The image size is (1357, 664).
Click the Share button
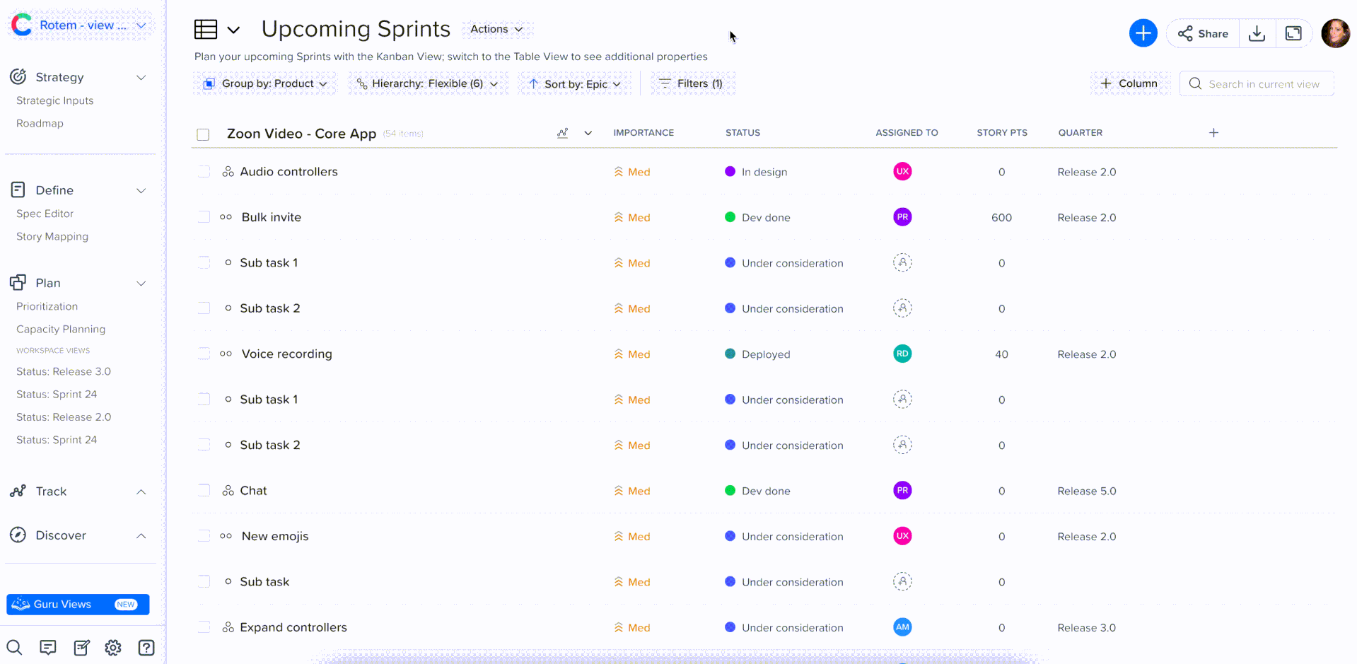[x=1203, y=33]
